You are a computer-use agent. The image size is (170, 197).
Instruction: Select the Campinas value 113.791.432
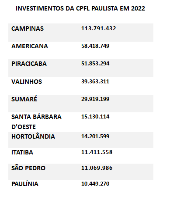coord(98,29)
